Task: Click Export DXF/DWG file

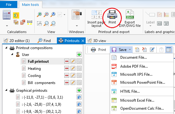Action: click(x=130, y=19)
